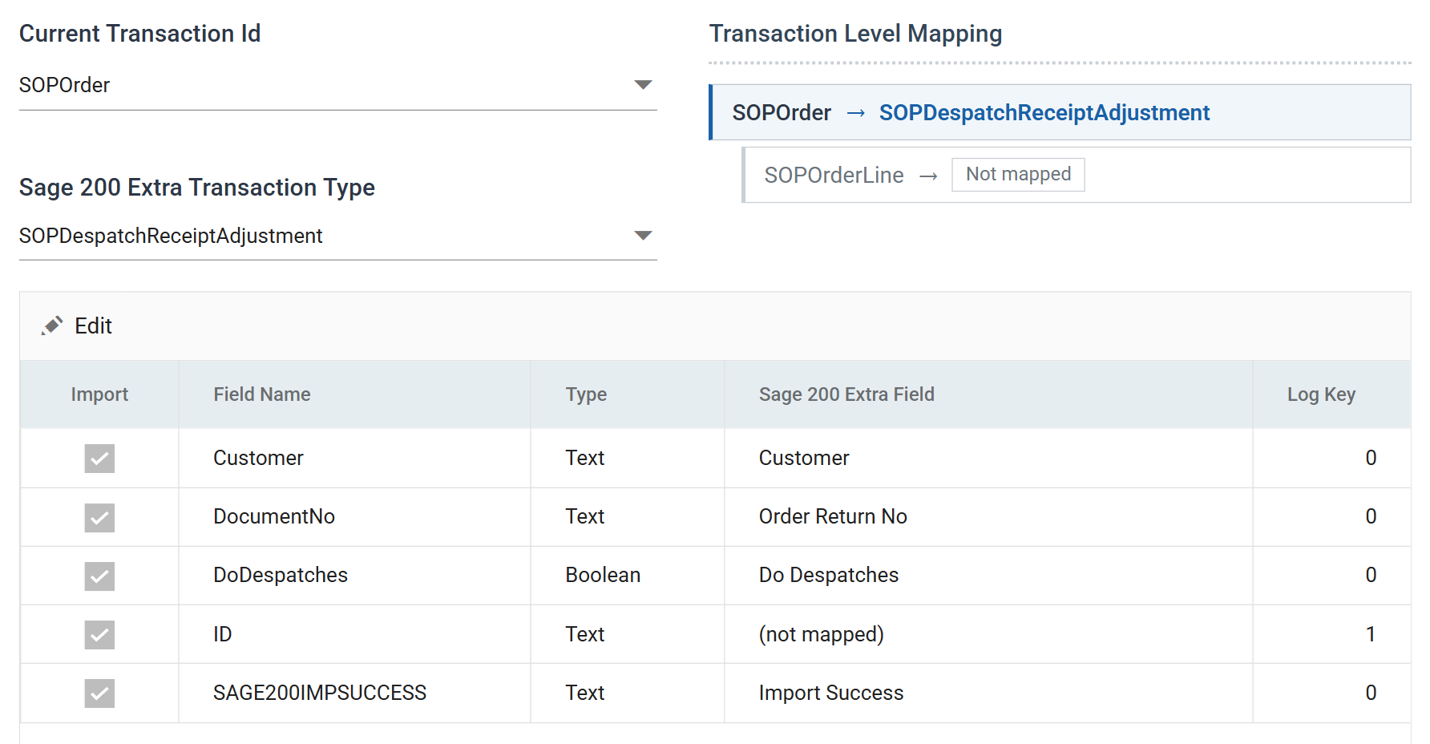Screen dimensions: 1430x744
Task: Select the SOPOrderLine mapping row
Action: pos(1077,175)
